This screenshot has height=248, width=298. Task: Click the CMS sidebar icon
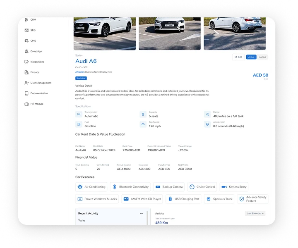click(x=27, y=41)
